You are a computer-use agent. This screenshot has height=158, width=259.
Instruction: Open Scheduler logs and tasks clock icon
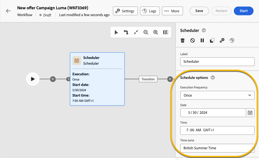[232, 40]
